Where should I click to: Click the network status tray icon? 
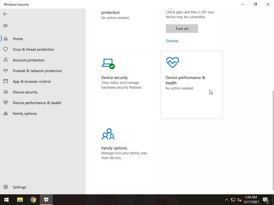point(233,200)
